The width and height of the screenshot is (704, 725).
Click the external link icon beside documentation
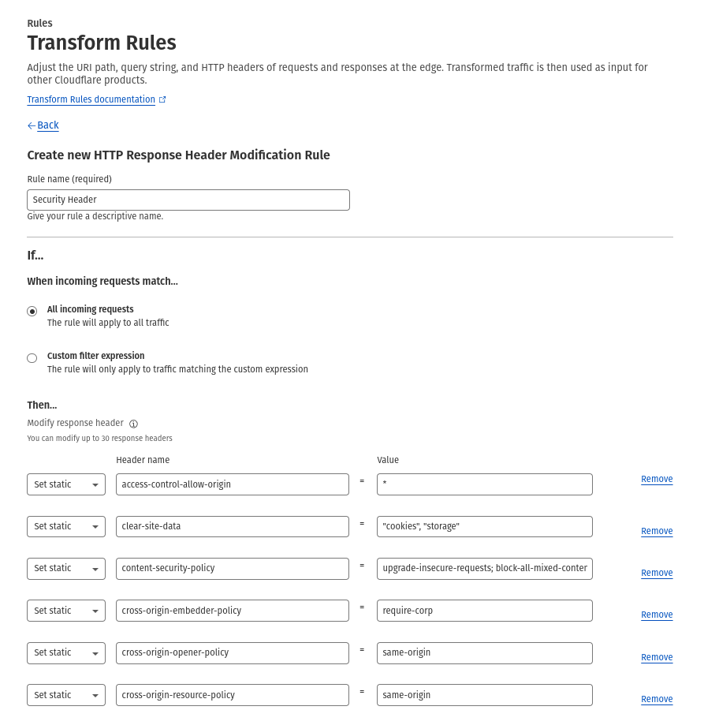pyautogui.click(x=162, y=100)
